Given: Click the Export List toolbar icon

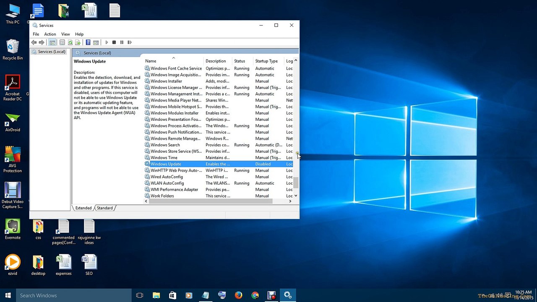Looking at the screenshot, I should click(x=78, y=42).
